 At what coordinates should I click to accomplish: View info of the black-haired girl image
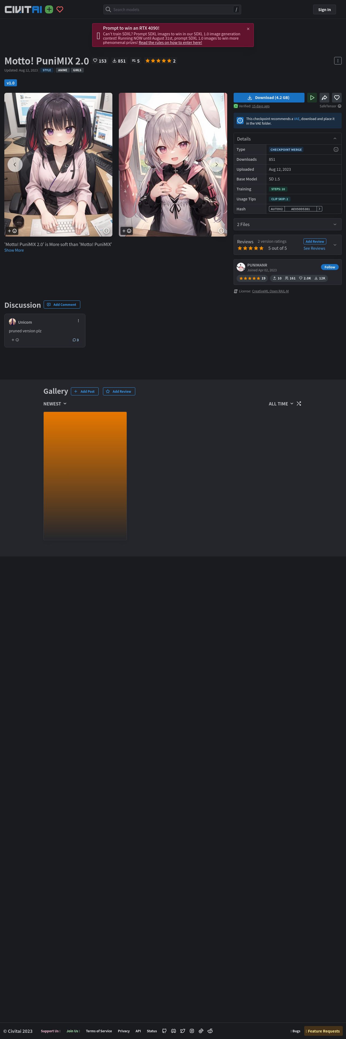106,231
